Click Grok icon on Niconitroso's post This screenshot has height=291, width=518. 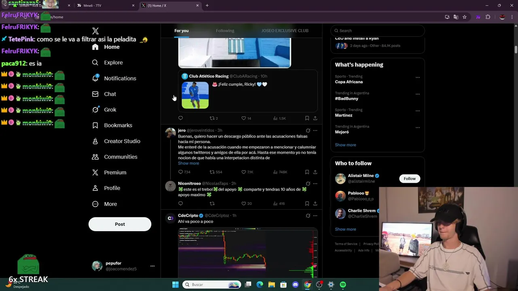coord(308,183)
